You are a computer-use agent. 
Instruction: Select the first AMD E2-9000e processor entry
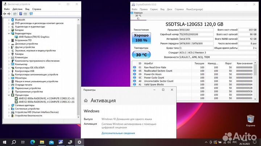point(46,98)
